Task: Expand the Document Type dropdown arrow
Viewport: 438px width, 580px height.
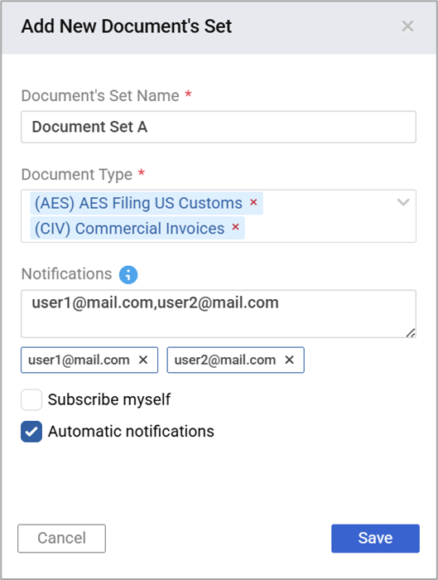Action: 403,202
